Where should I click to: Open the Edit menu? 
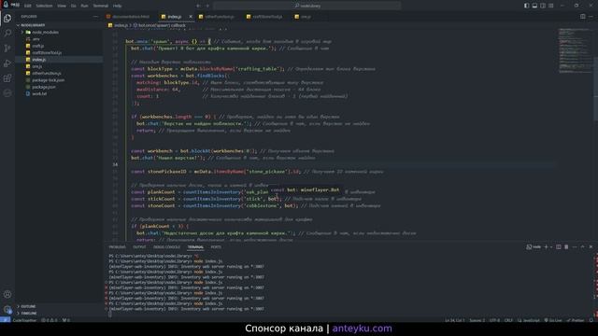click(28, 6)
